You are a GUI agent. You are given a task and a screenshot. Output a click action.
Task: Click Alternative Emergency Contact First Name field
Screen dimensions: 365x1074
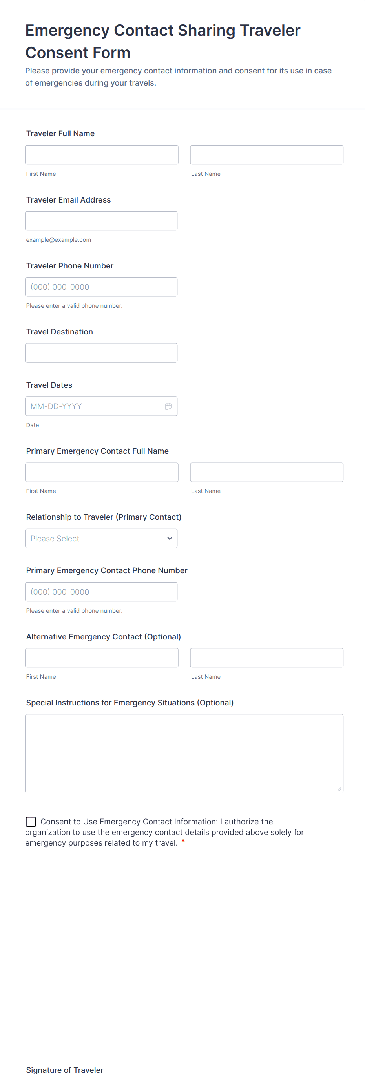coord(102,658)
